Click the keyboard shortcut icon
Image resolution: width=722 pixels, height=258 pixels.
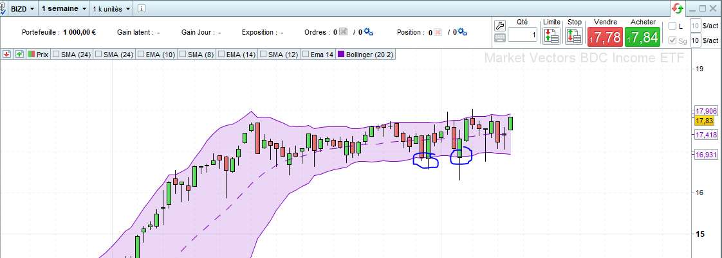[x=500, y=38]
